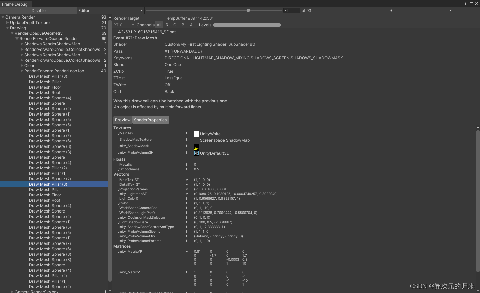Viewport: 480px width, 293px height.
Task: Open the Editor connection dropdown
Action: coord(111,11)
